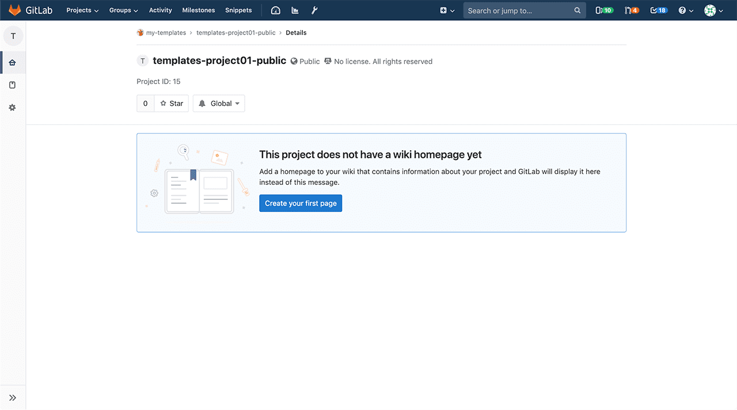Open the wiki book icon in sidebar
This screenshot has height=410, width=737.
[x=13, y=85]
